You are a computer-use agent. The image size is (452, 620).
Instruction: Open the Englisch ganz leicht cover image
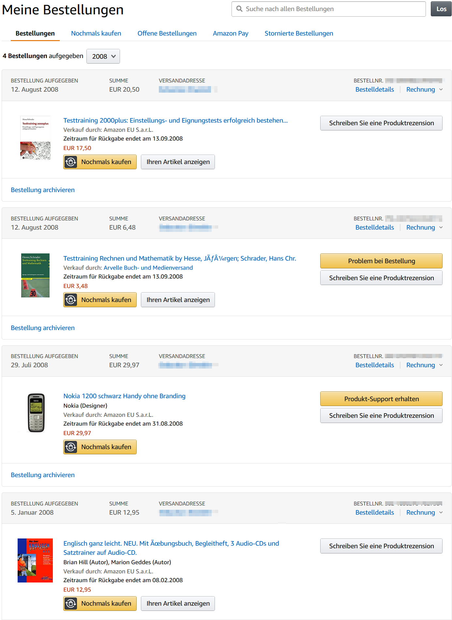[35, 560]
